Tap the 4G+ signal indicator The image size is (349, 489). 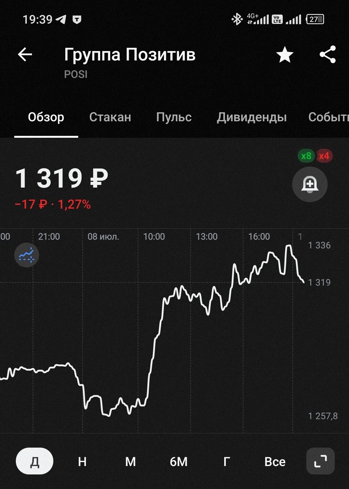point(258,19)
